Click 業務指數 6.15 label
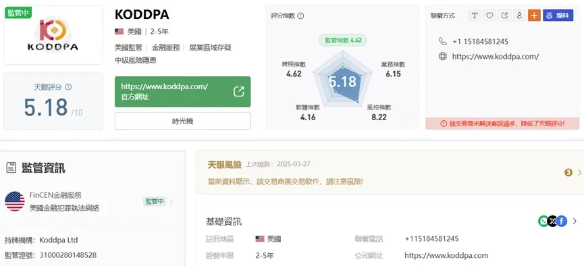Viewport: 584px width, 266px height. coord(394,70)
